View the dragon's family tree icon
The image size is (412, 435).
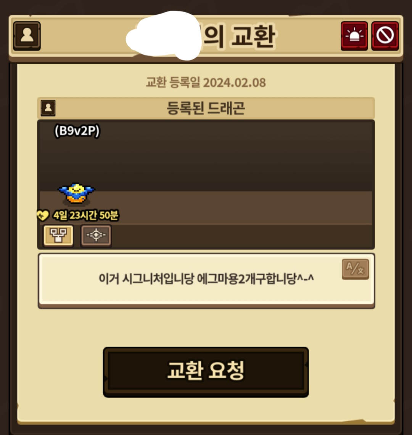(x=58, y=235)
